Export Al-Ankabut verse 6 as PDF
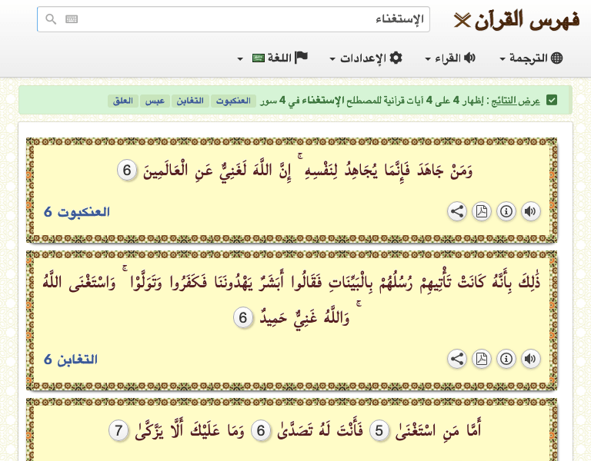This screenshot has width=591, height=461. [x=482, y=211]
